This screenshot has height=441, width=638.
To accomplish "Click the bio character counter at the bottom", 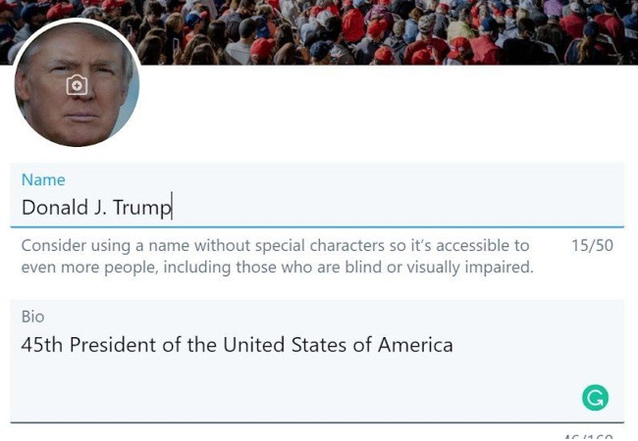I will click(x=588, y=437).
